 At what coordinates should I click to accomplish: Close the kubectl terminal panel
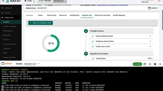click(160, 64)
